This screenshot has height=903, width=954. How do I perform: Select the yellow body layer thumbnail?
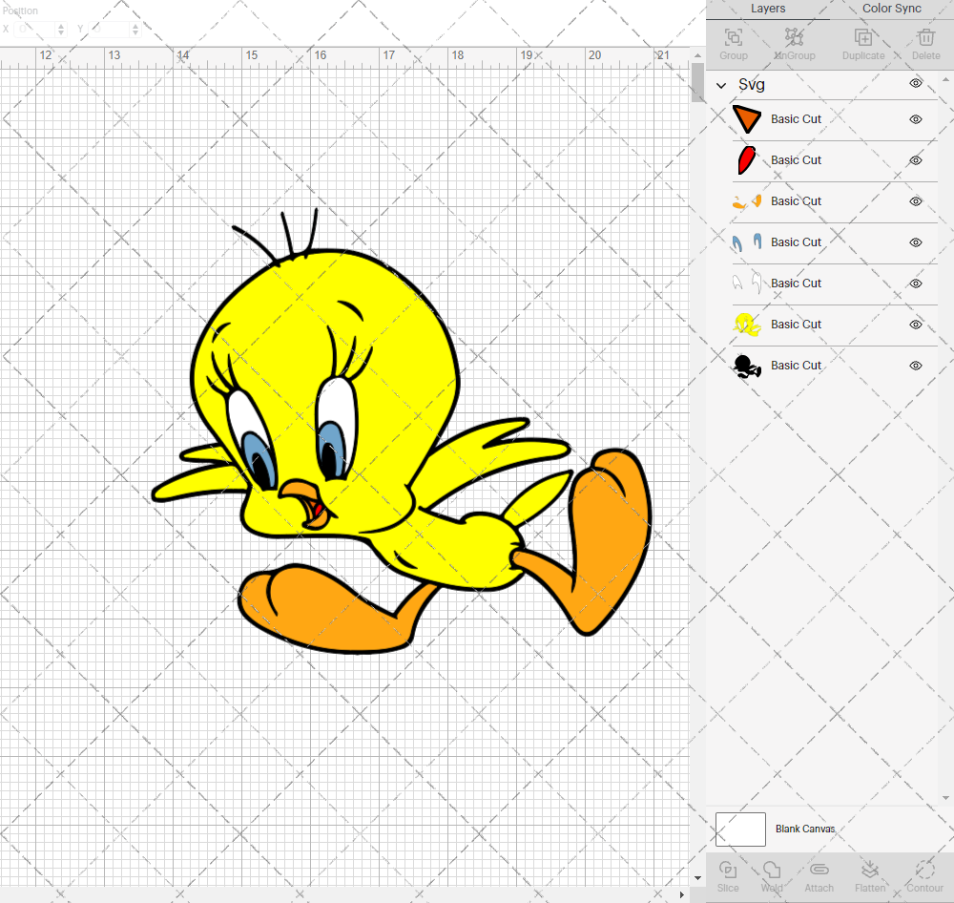[x=747, y=325]
